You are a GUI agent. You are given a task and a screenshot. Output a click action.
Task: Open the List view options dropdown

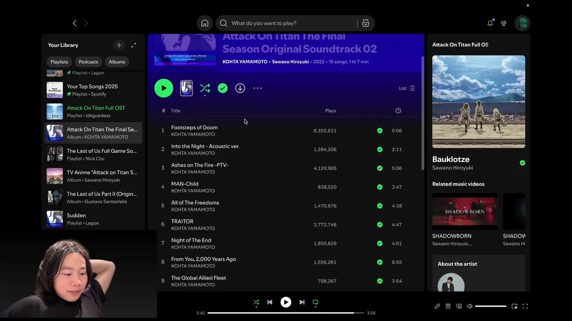[x=407, y=88]
